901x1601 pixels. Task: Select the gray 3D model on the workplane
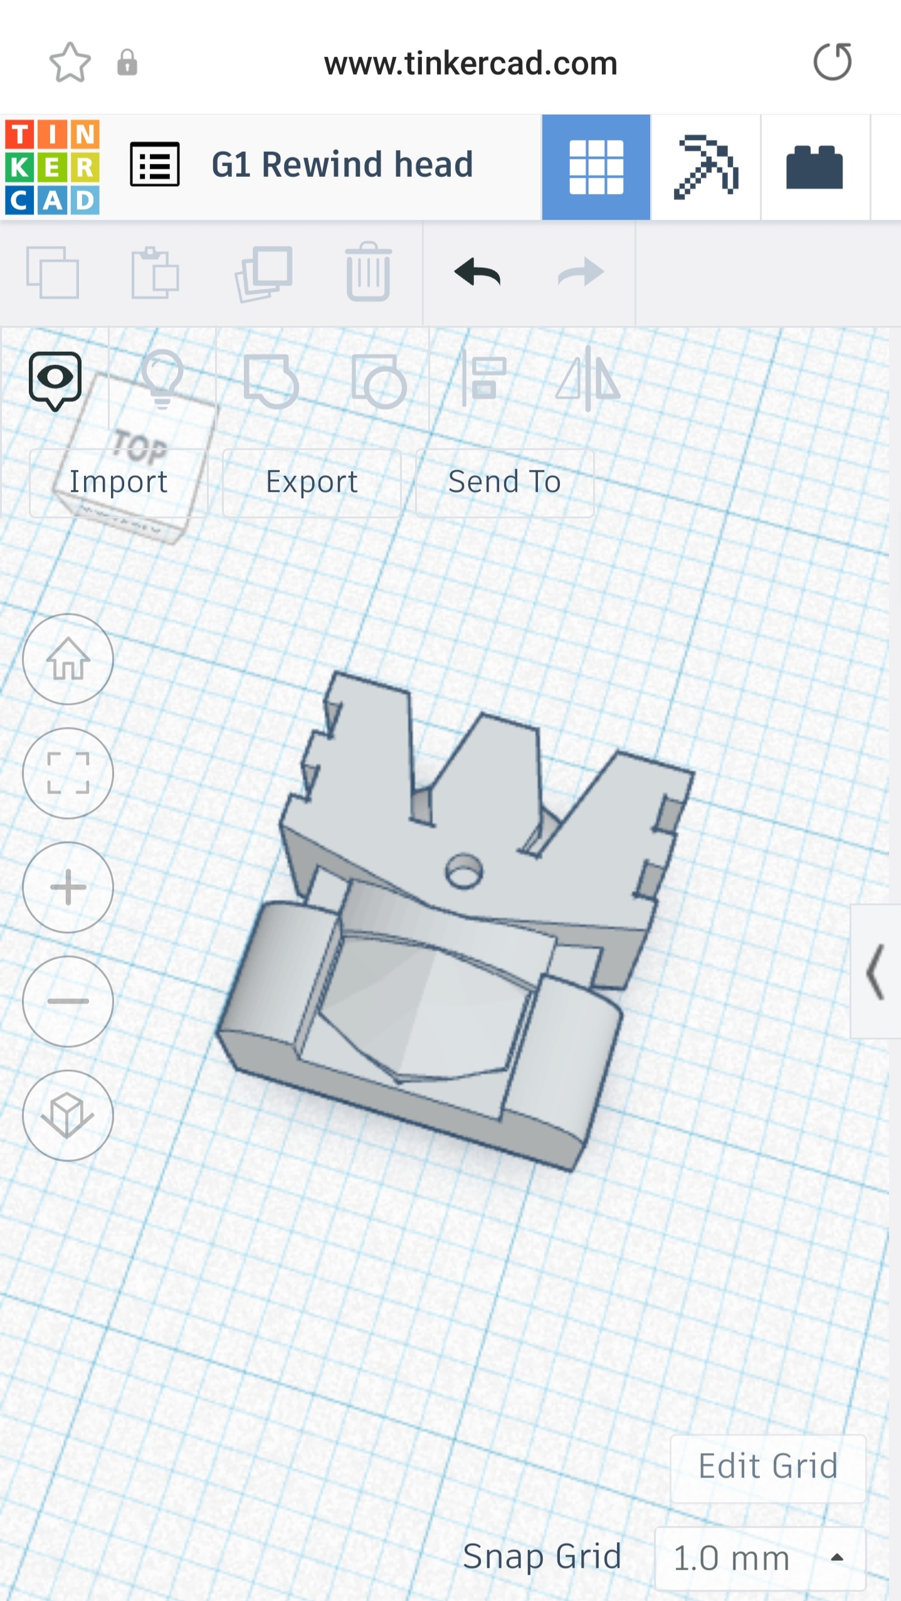455,922
